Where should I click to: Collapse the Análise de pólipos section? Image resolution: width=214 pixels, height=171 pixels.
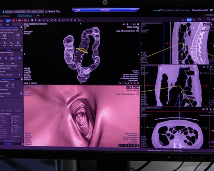22,79
